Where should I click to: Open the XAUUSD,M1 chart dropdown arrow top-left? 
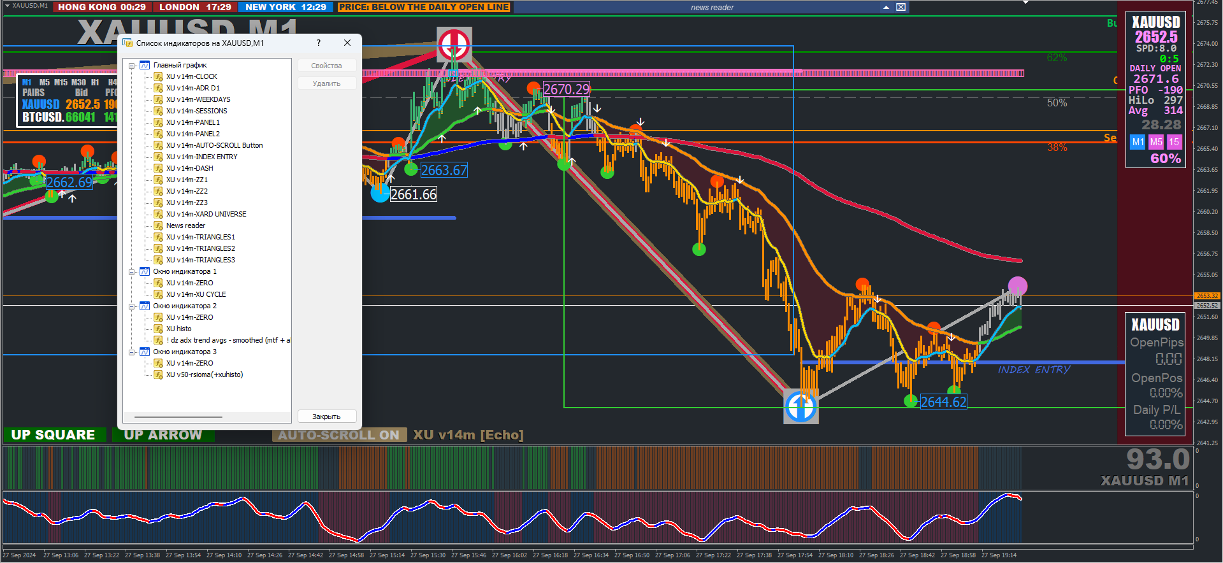(x=7, y=6)
